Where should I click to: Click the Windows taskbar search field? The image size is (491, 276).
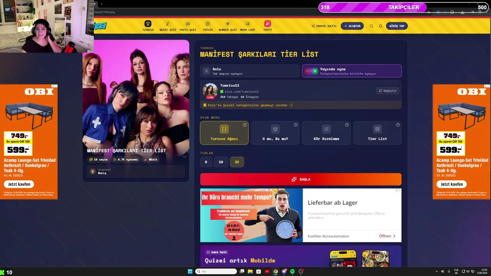[216, 272]
